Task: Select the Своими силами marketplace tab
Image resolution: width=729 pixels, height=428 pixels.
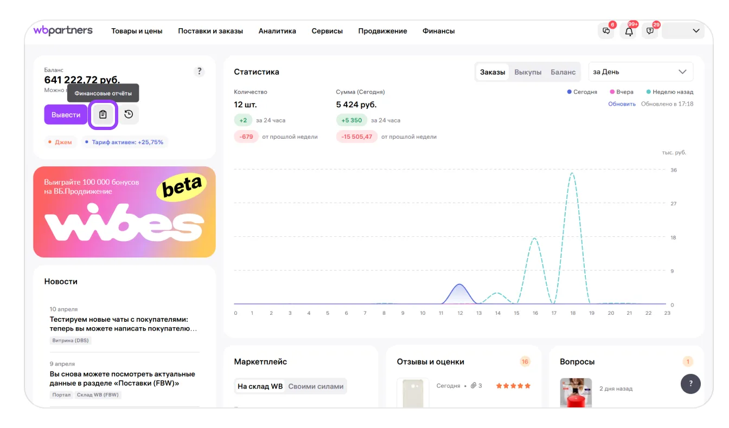Action: click(316, 386)
